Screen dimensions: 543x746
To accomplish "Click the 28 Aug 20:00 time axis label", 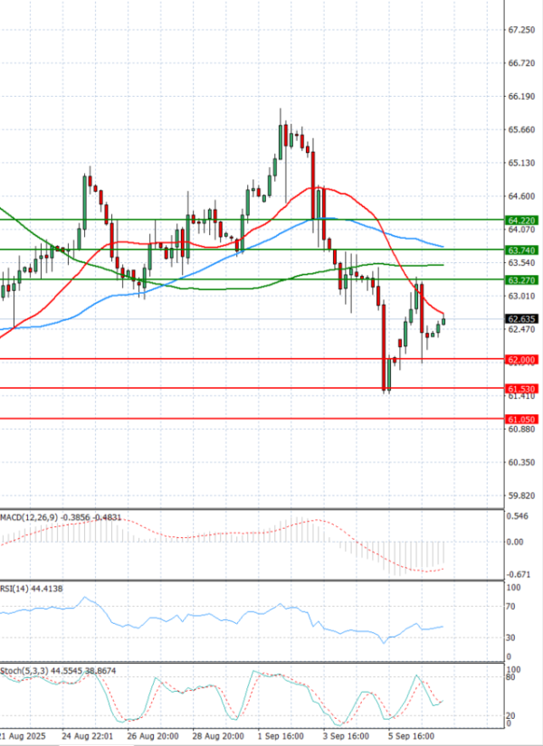I will click(x=218, y=736).
